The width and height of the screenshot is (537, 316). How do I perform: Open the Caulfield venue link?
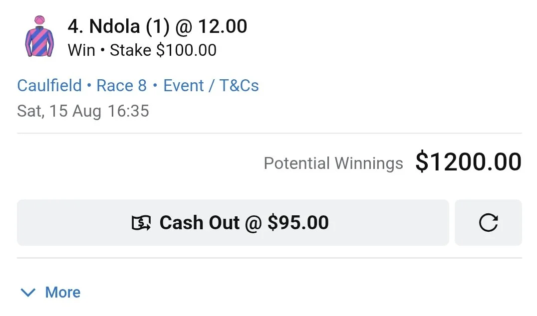(49, 86)
